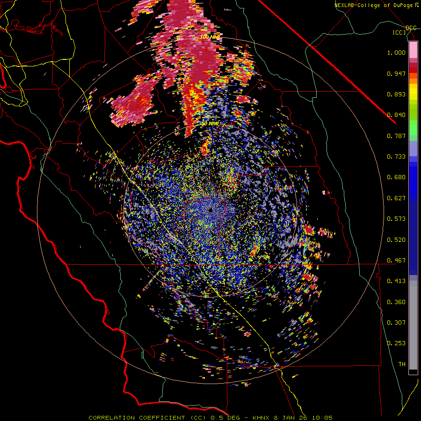
Task: Click the [CC] legend header
Action: (x=399, y=33)
